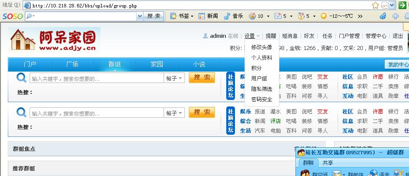This screenshot has width=409, height=176.
Task: Select 个人资料 from settings menu
Action: pyautogui.click(x=261, y=57)
